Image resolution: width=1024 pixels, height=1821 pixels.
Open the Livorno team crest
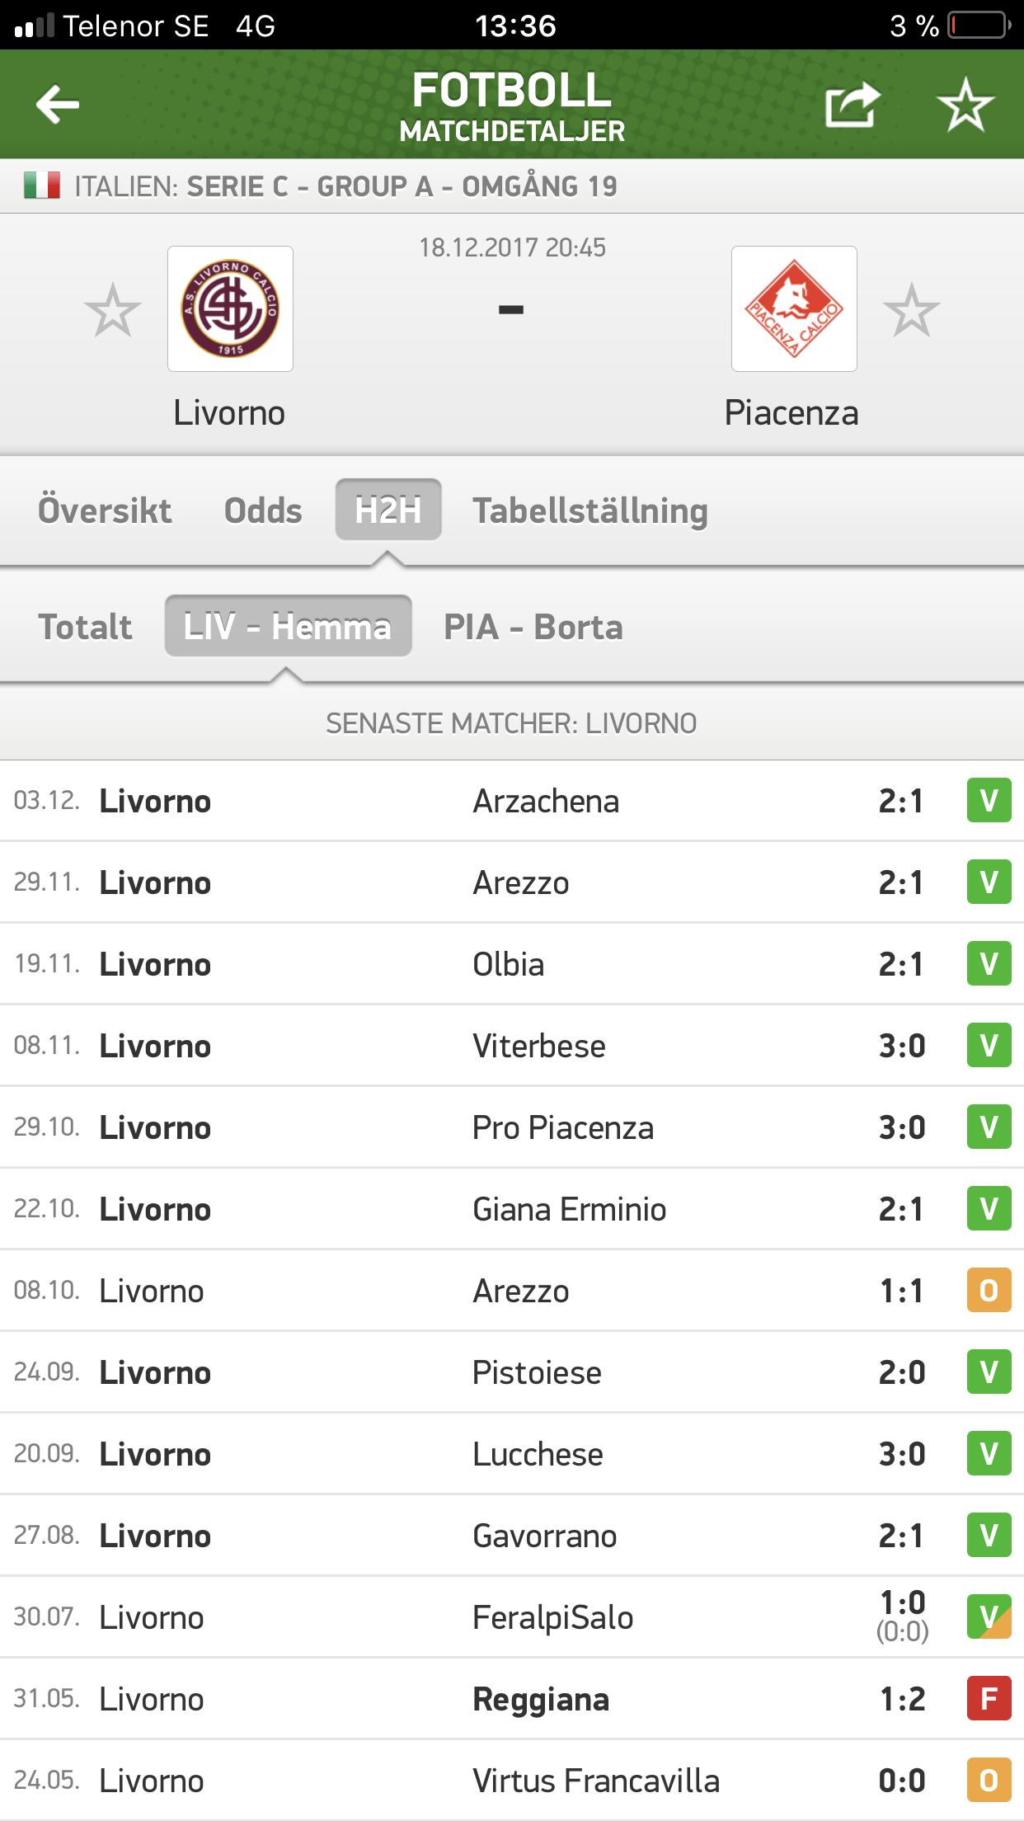[230, 309]
